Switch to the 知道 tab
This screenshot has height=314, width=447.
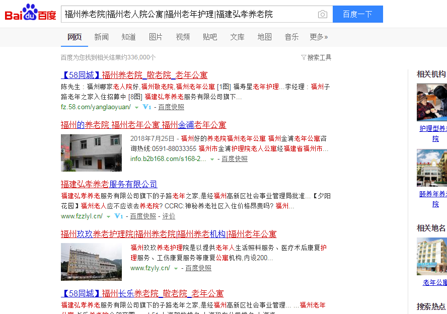(x=128, y=37)
